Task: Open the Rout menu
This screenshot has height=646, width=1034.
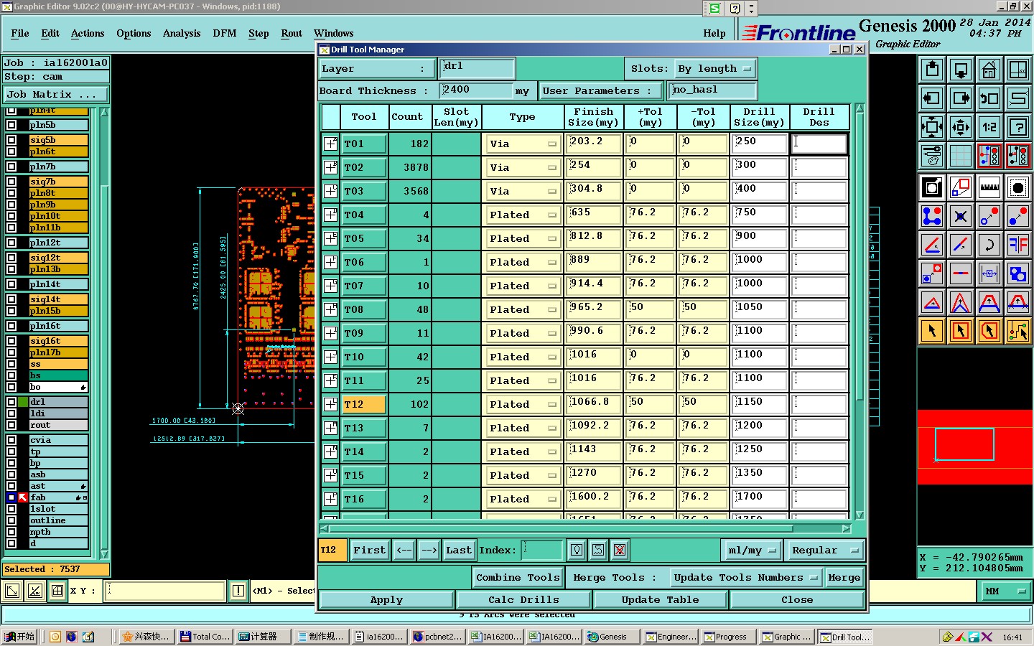Action: [292, 34]
